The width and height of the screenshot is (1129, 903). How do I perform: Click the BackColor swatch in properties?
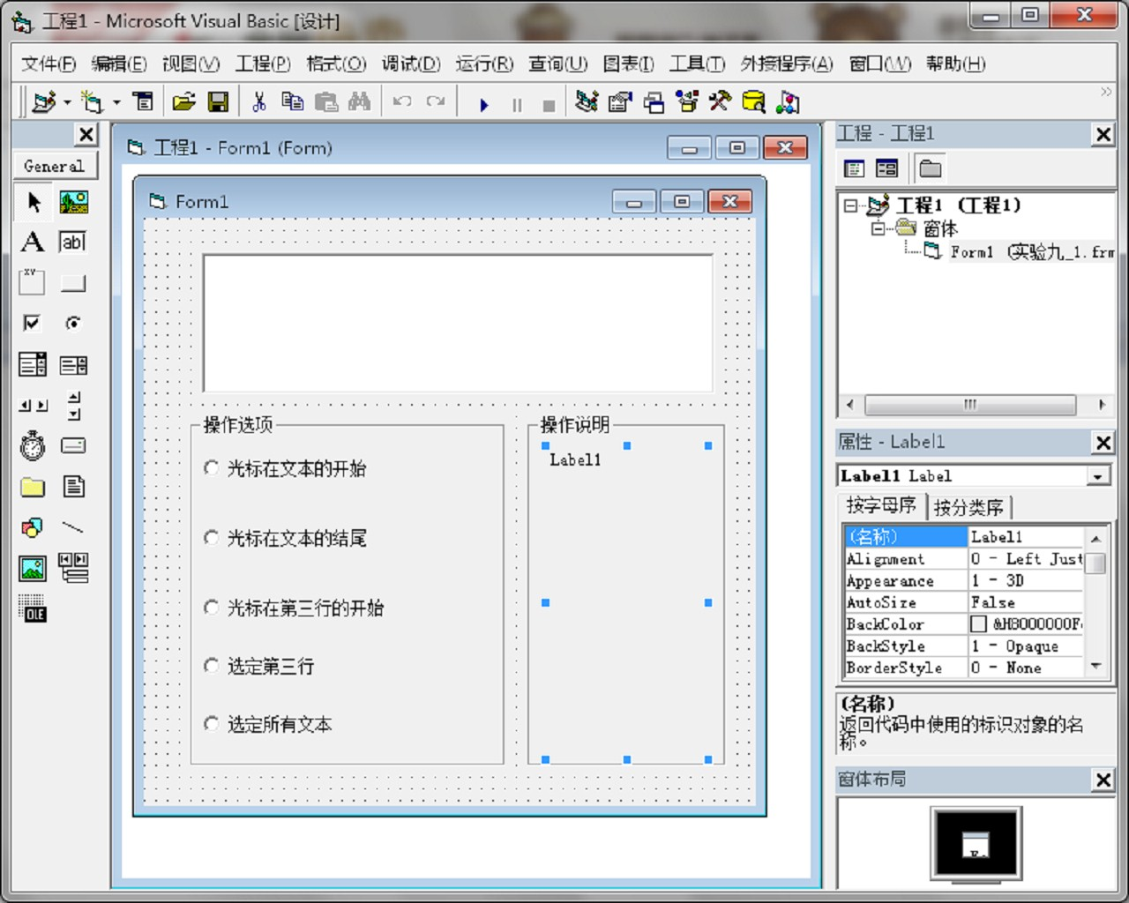click(978, 624)
